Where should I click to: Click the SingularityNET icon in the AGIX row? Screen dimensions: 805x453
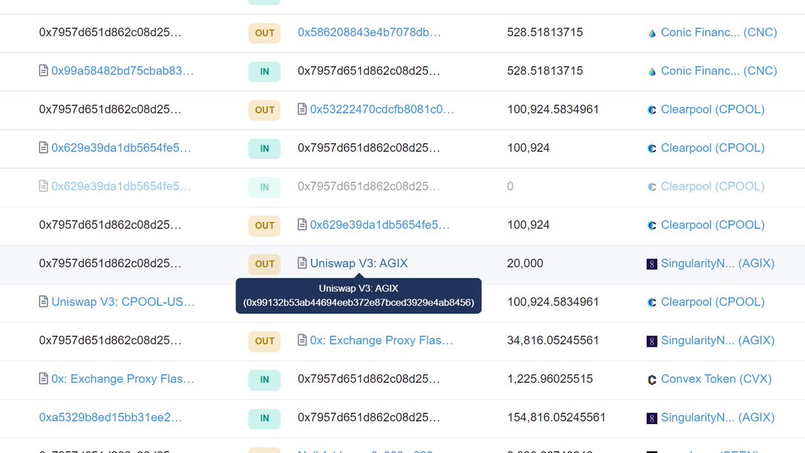coord(651,263)
